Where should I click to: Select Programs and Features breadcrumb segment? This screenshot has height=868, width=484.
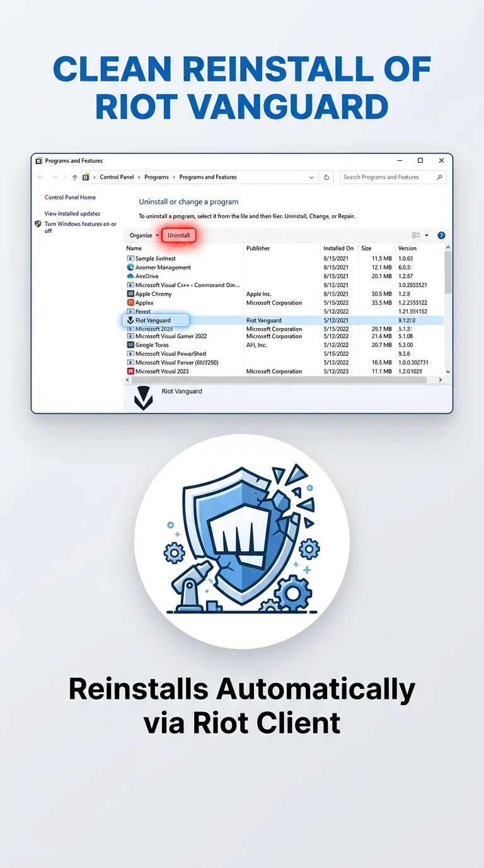coord(208,177)
